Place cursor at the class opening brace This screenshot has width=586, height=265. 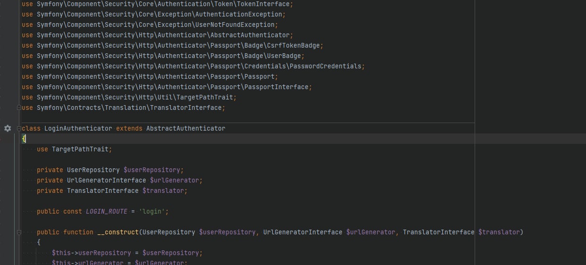24,139
